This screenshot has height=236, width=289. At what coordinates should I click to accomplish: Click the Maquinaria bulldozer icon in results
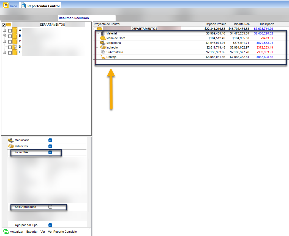pos(103,43)
